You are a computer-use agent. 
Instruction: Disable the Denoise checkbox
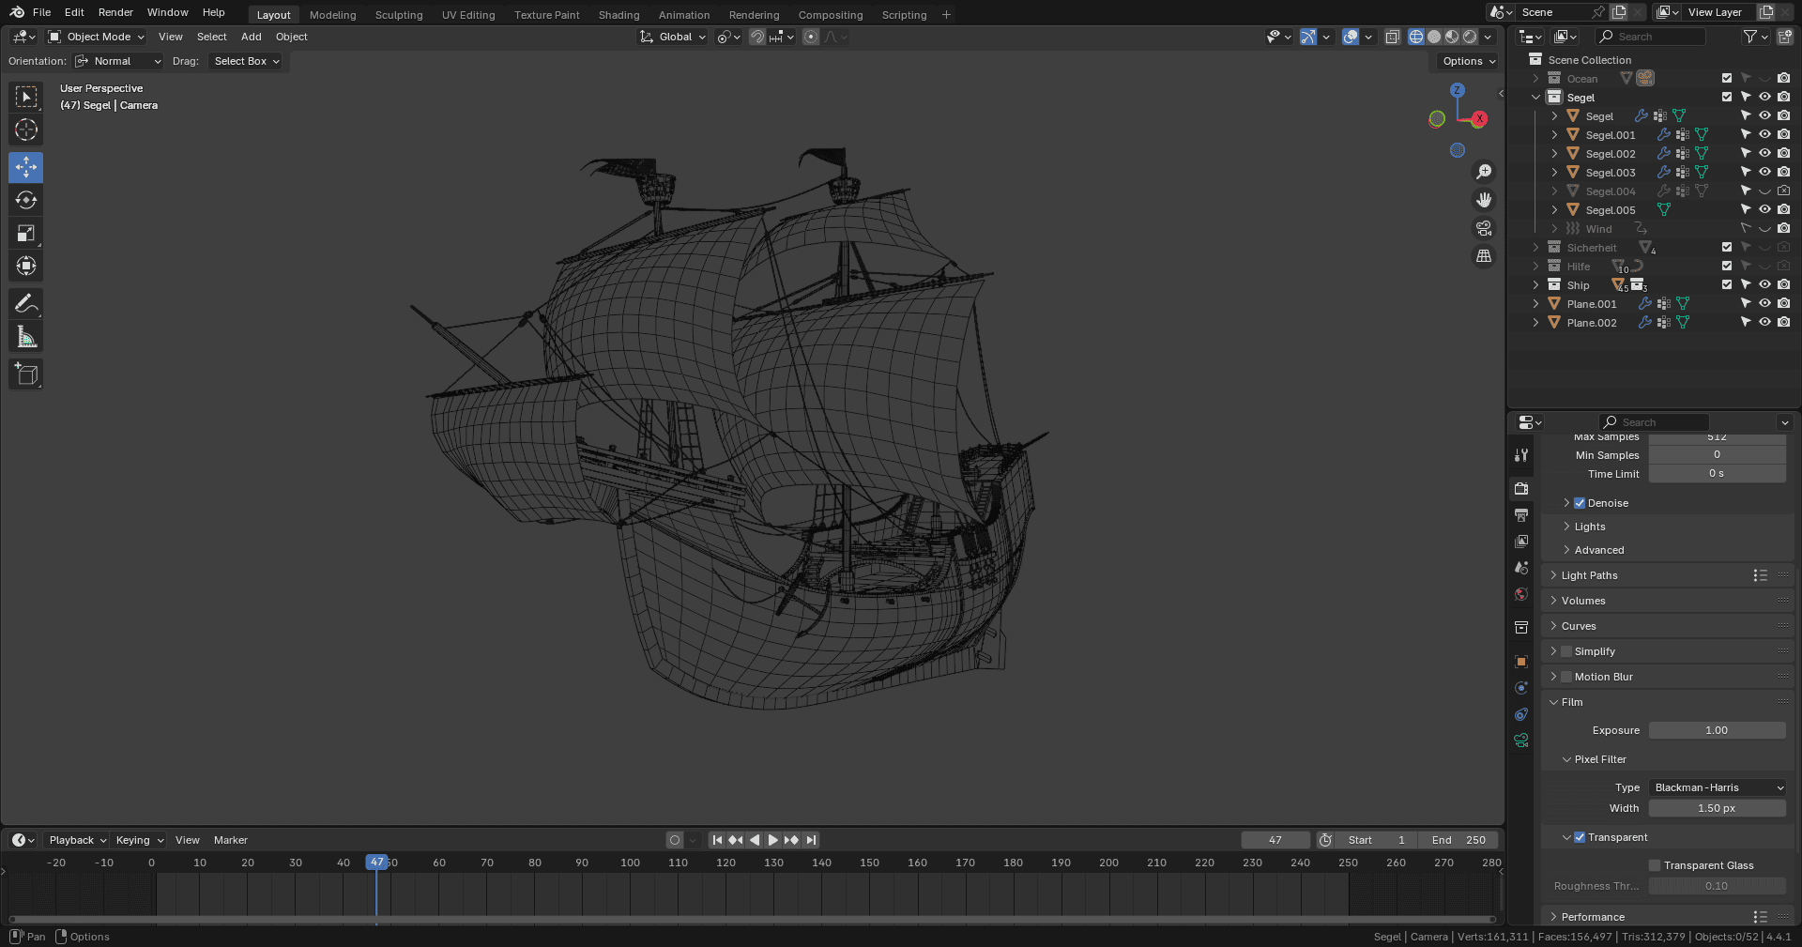point(1580,503)
